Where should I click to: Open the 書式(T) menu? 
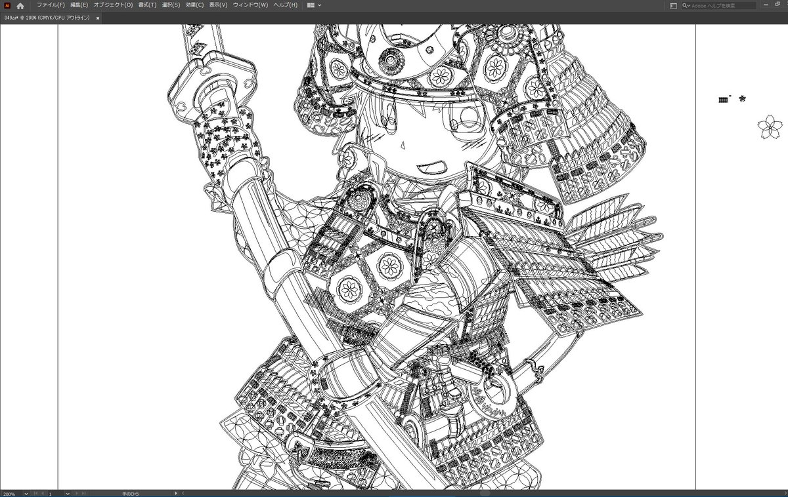[x=147, y=5]
